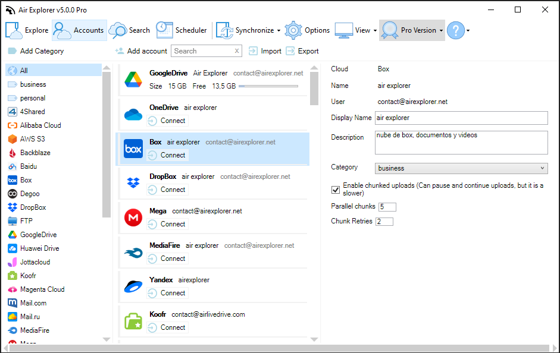Edit the Description text box
This screenshot has height=353, width=560.
(461, 142)
